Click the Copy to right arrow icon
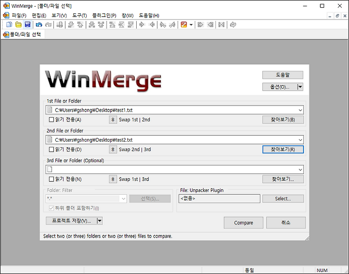Viewport: 349px width, 274px height. pyautogui.click(x=142, y=25)
